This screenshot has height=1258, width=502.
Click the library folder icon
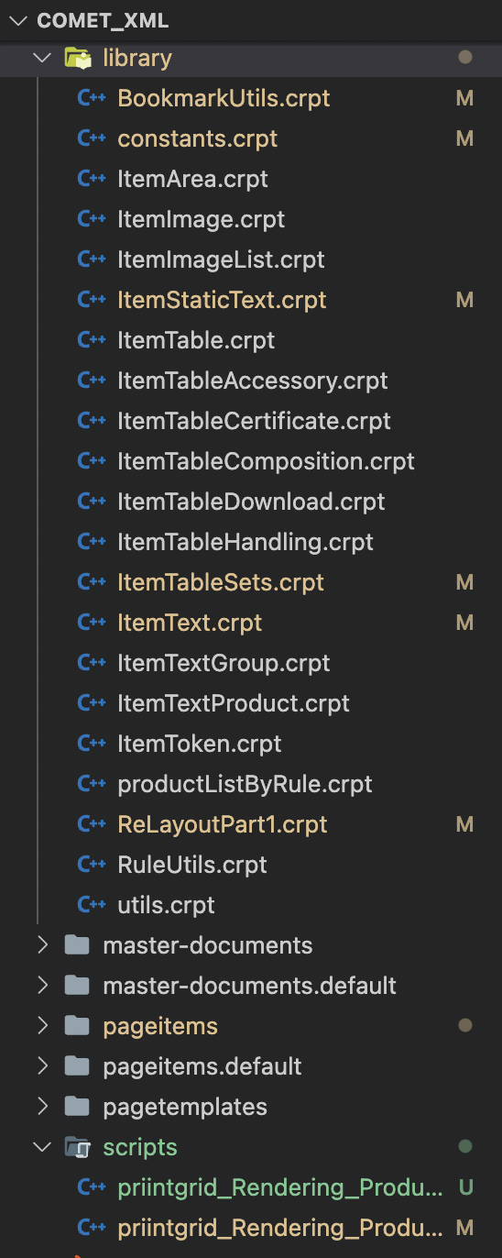[78, 58]
